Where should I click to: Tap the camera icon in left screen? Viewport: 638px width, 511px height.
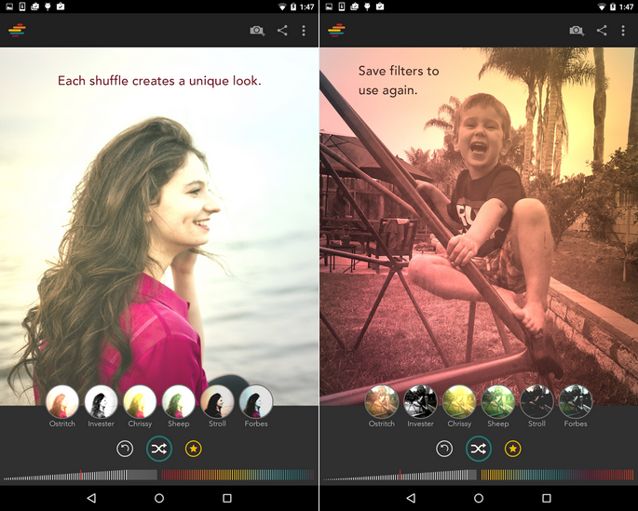coord(257,31)
